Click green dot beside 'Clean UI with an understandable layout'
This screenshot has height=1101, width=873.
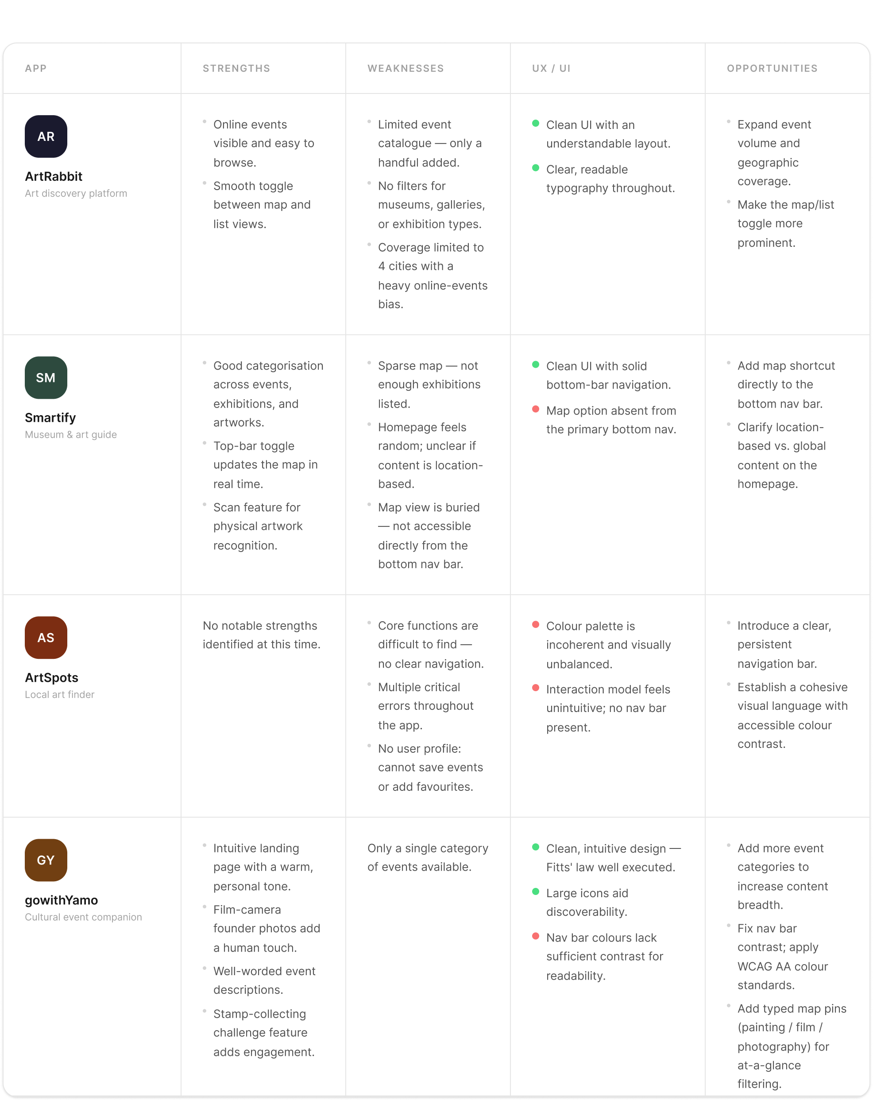536,124
